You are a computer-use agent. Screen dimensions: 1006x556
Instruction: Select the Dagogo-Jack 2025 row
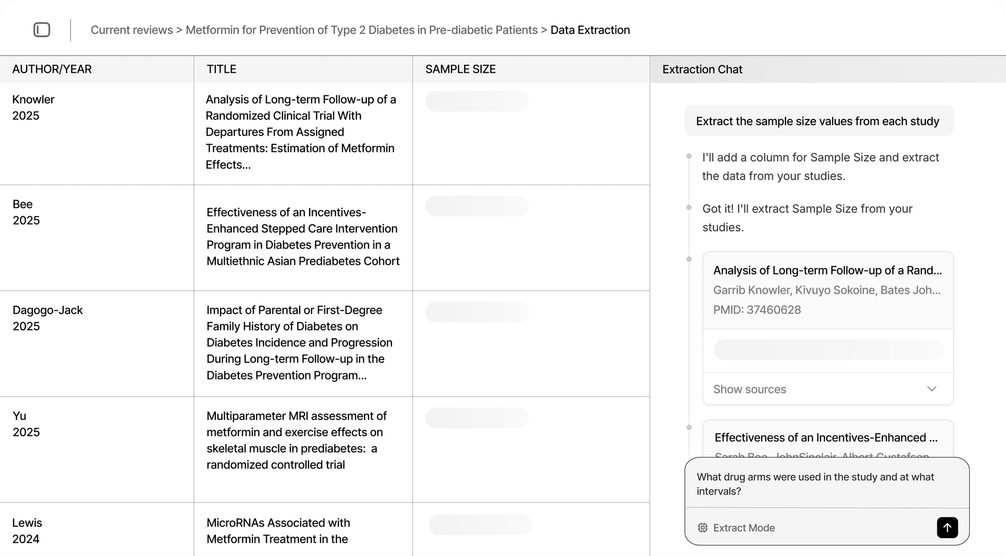click(97, 343)
